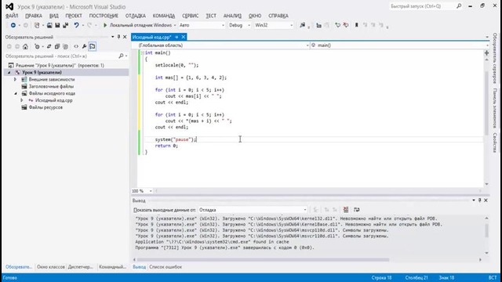Click the Open File folder icon
Image resolution: width=502 pixels, height=282 pixels.
tap(49, 25)
